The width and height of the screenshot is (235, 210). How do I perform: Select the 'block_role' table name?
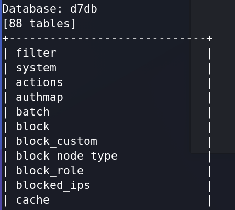(50, 171)
